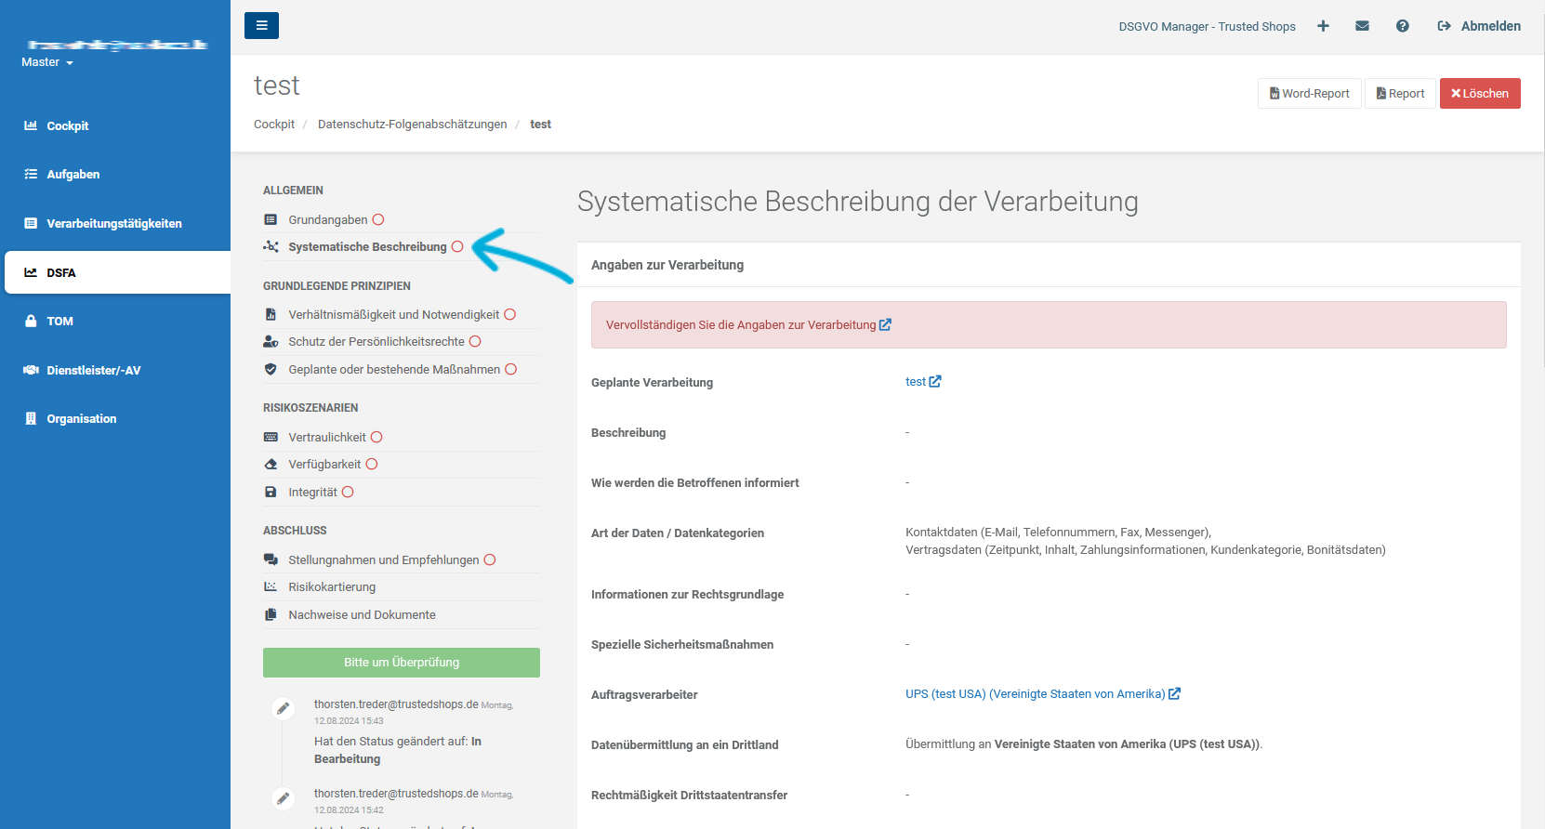Click the Report button
Viewport: 1545px width, 829px height.
point(1400,93)
